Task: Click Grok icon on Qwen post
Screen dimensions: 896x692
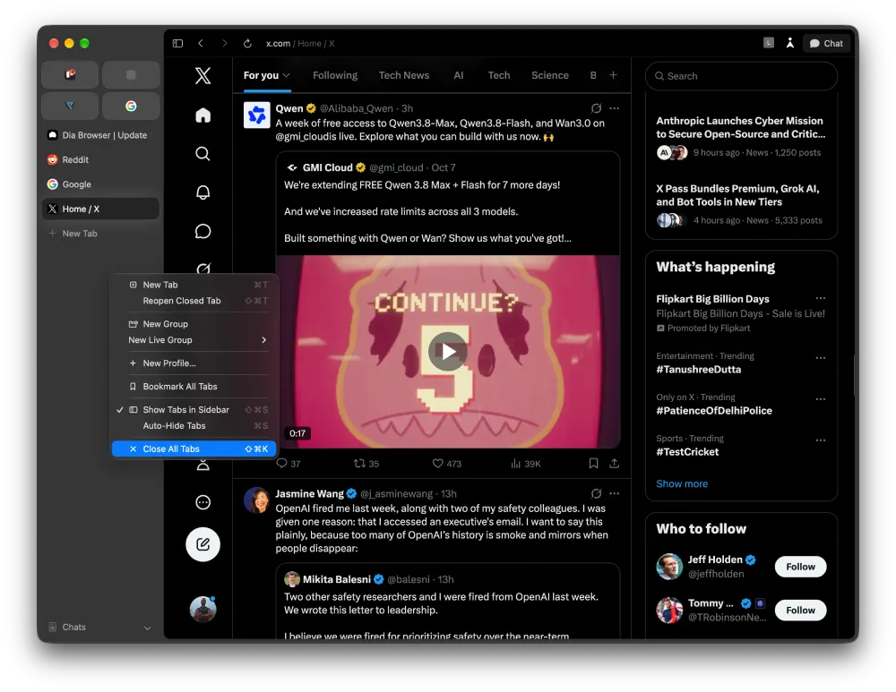Action: point(596,108)
